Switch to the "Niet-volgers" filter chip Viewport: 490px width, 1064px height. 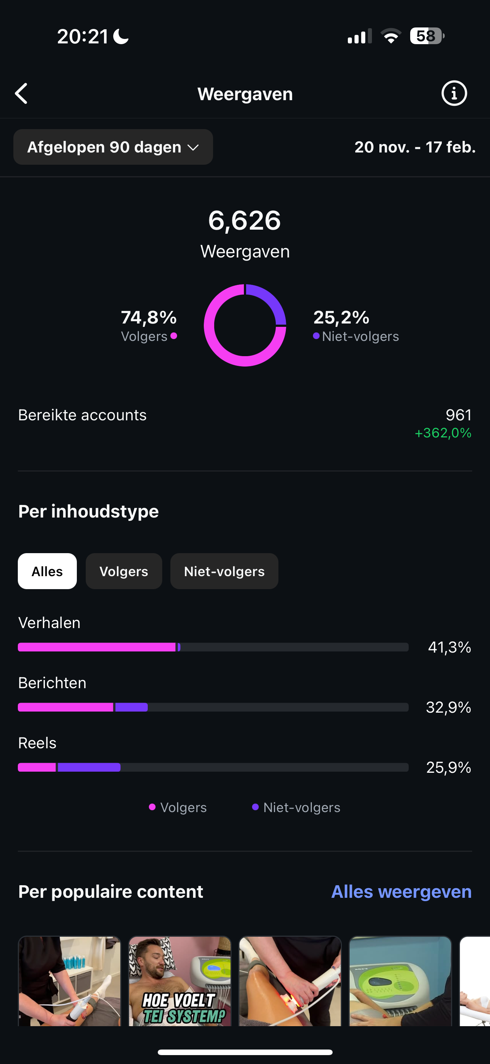coord(224,571)
